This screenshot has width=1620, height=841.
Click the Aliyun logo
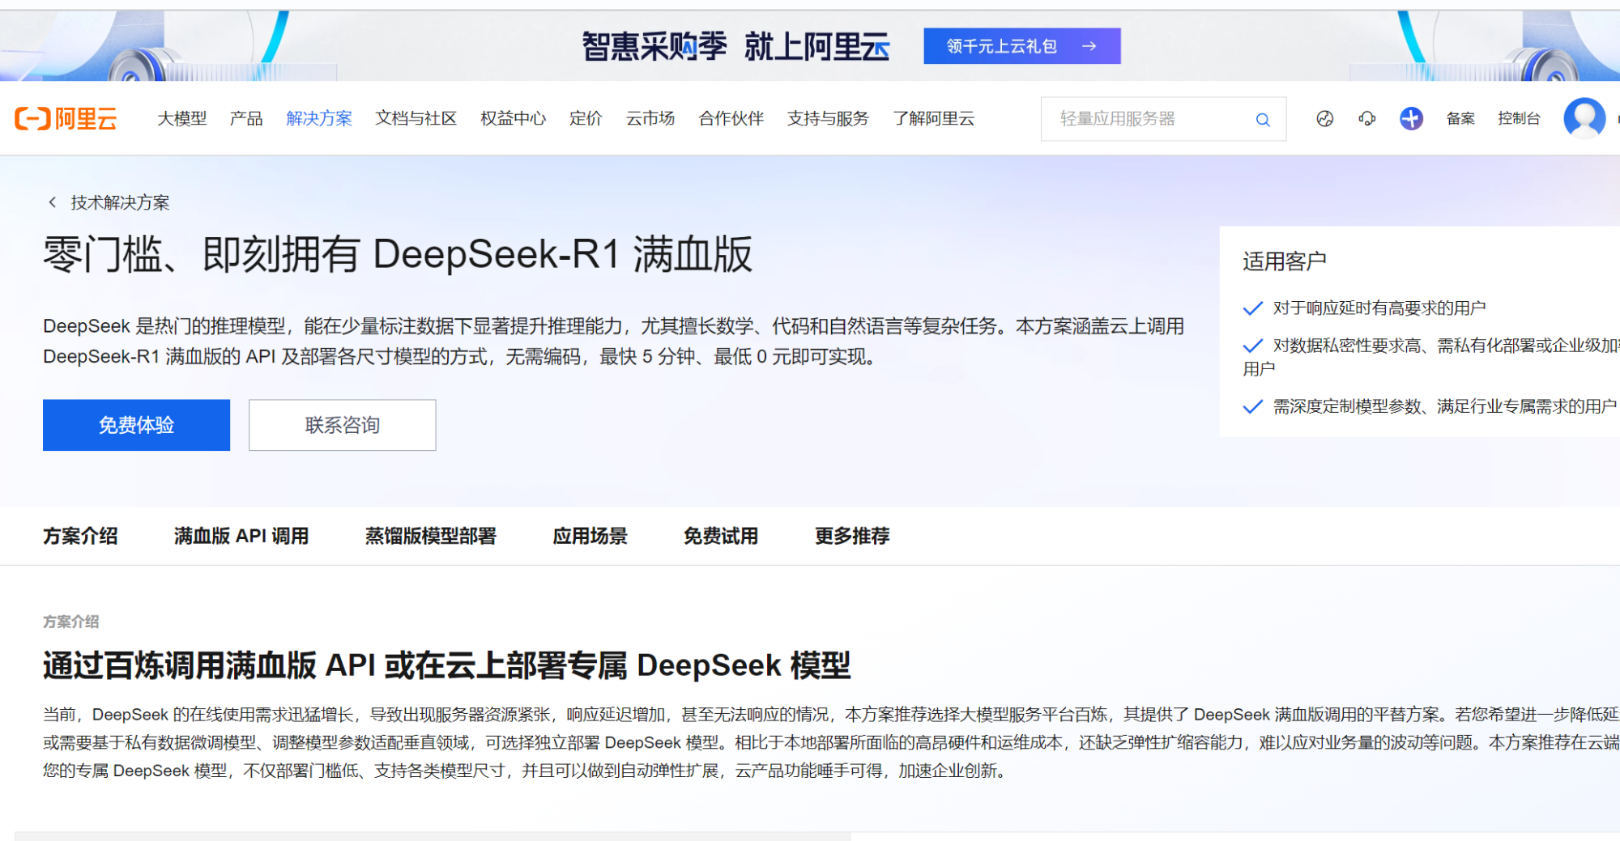[66, 119]
